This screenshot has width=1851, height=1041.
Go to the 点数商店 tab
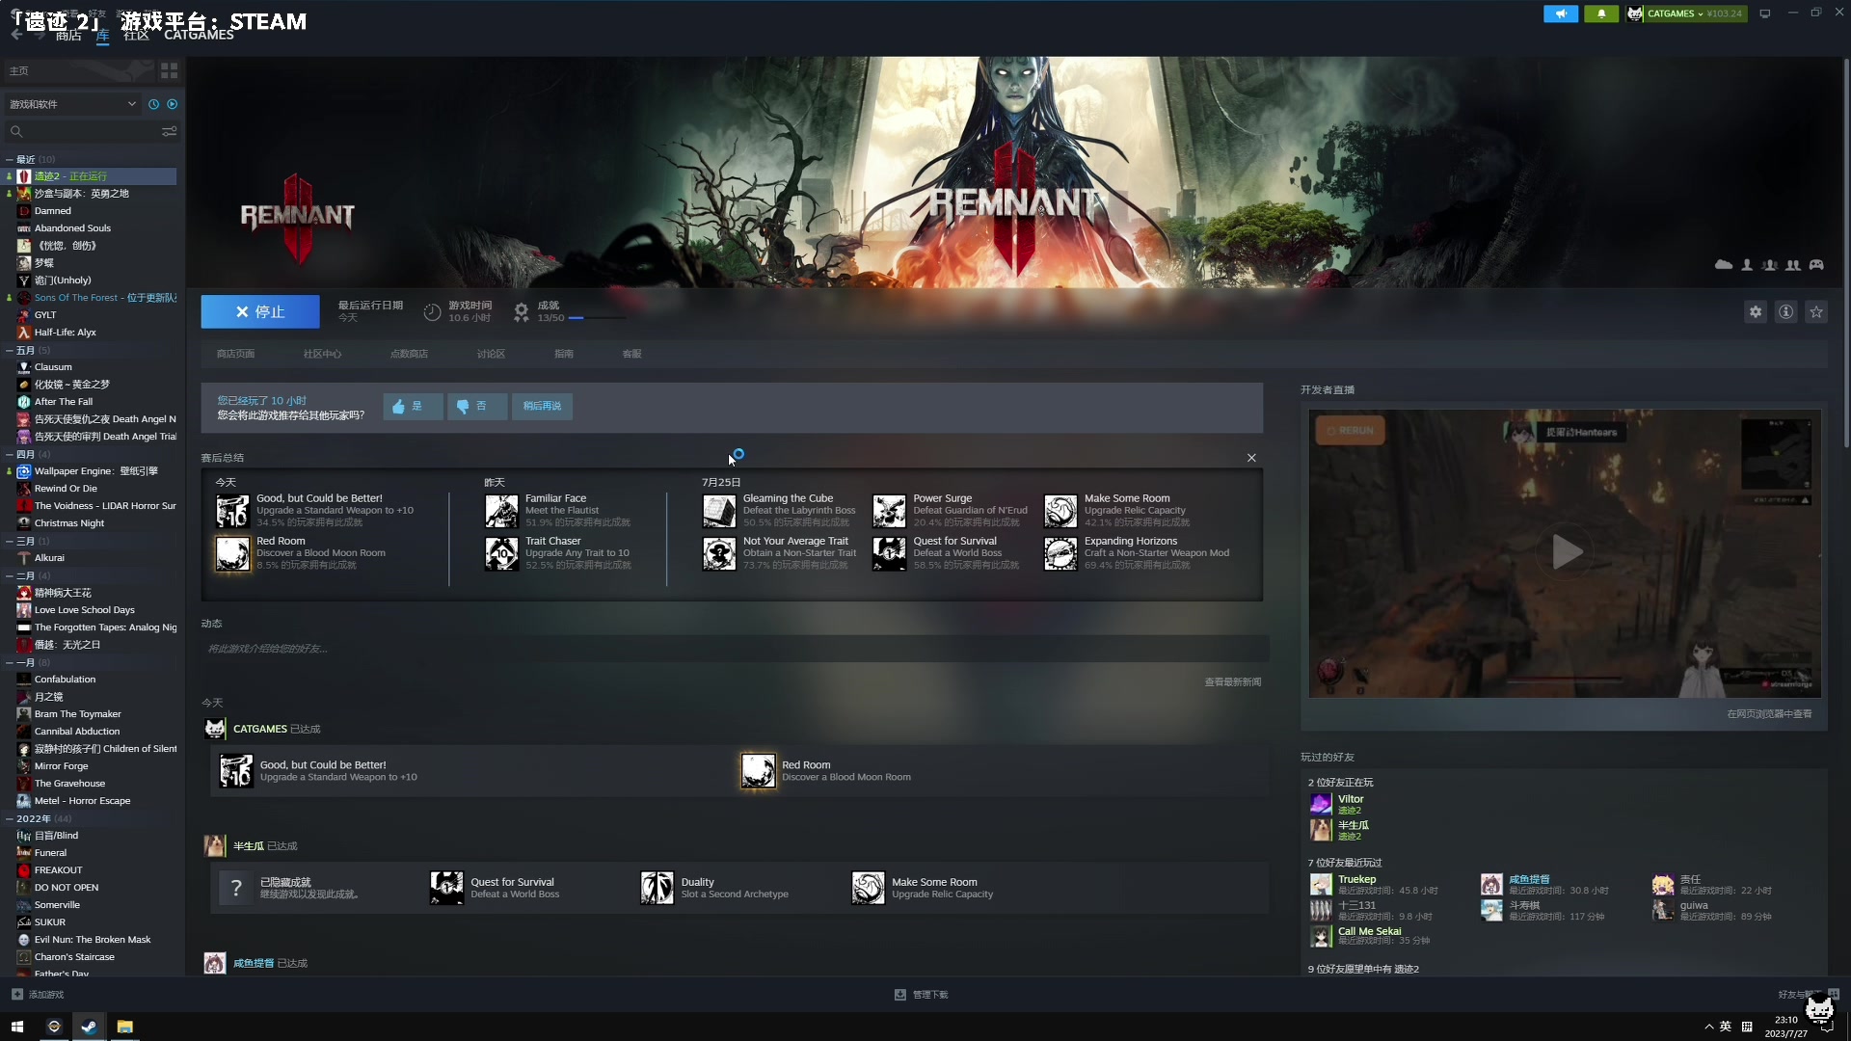409,354
